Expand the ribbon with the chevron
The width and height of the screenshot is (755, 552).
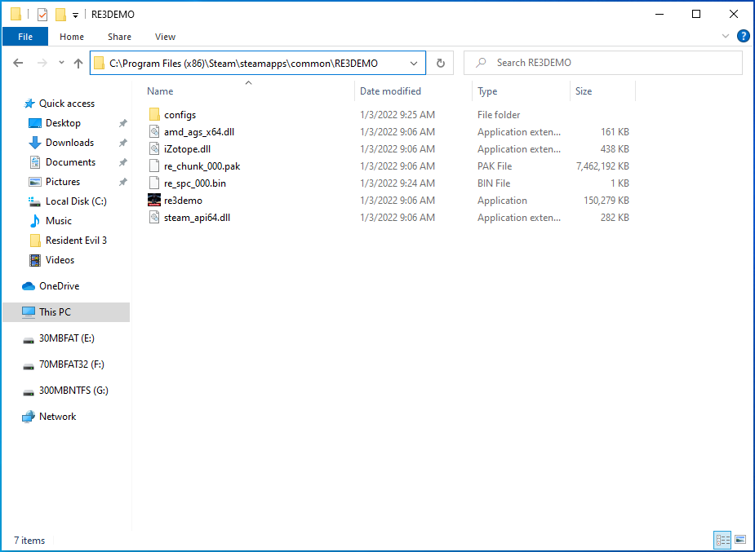725,36
